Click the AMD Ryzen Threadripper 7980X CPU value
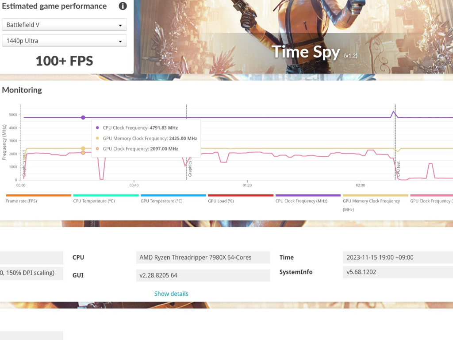 (203, 257)
